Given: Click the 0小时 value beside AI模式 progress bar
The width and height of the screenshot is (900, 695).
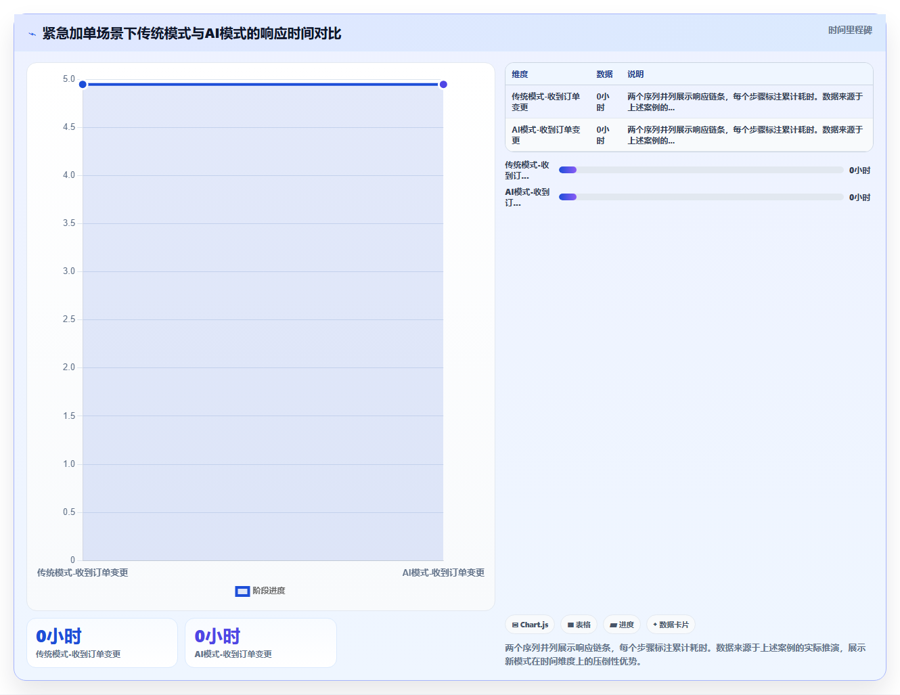Looking at the screenshot, I should 860,198.
